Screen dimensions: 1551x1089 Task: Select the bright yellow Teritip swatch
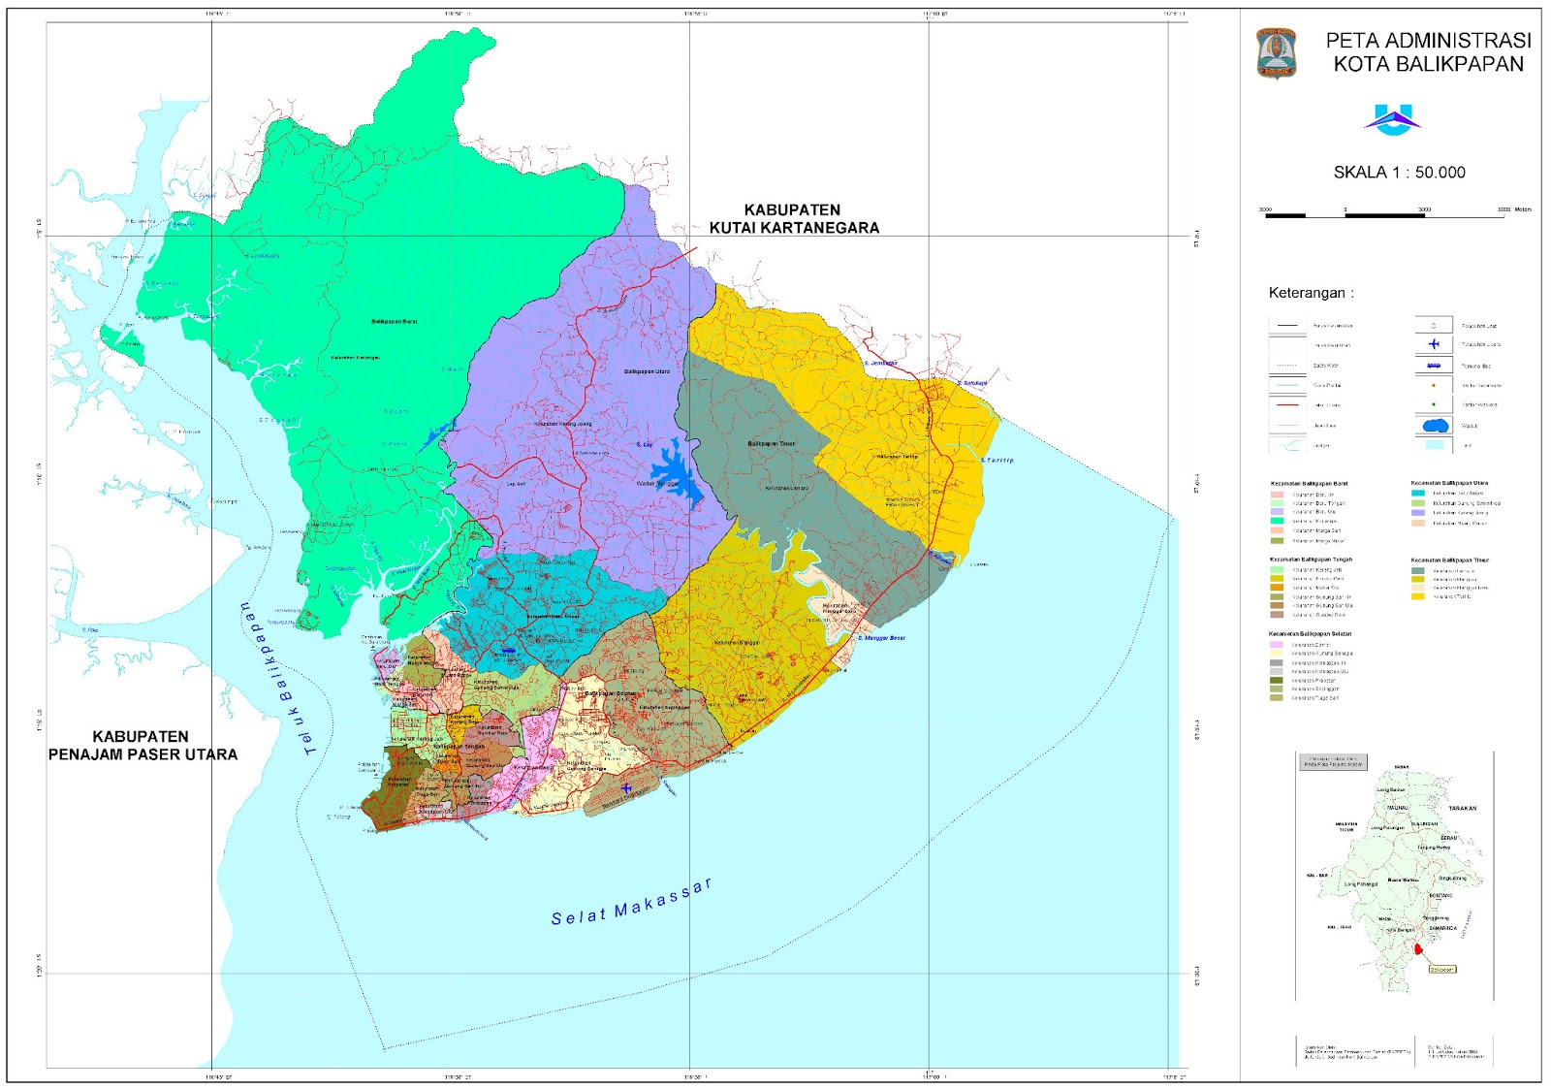1418,596
